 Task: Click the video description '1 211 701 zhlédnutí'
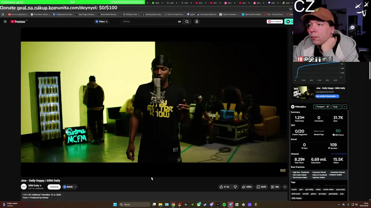tap(31, 195)
